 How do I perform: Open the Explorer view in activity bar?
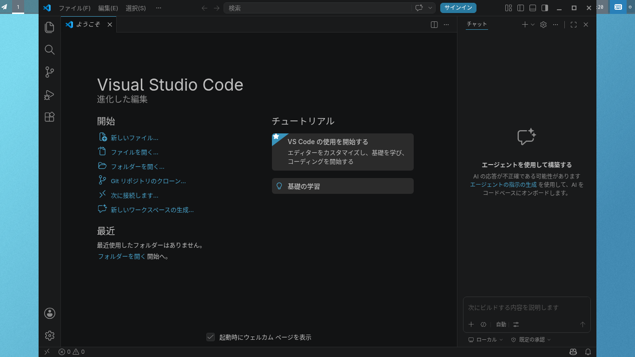[50, 27]
